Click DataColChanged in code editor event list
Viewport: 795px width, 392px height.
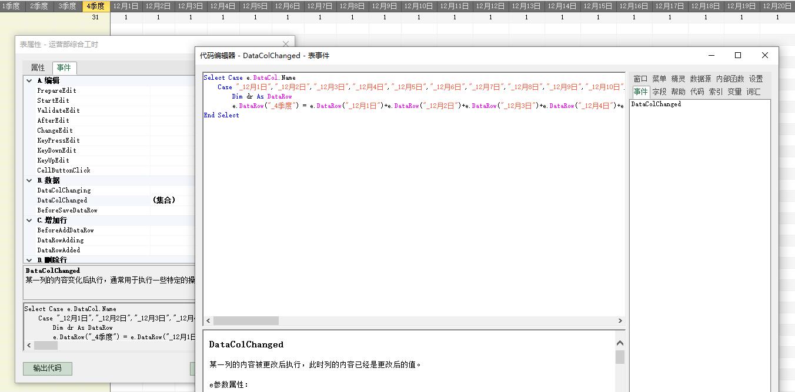pos(656,104)
